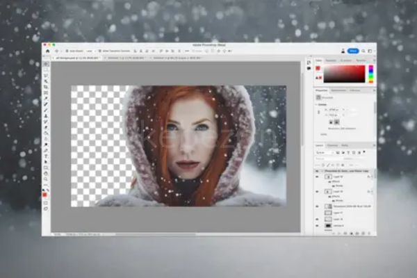Open the collapsed Comments panel icon
The height and width of the screenshot is (278, 417).
309,68
